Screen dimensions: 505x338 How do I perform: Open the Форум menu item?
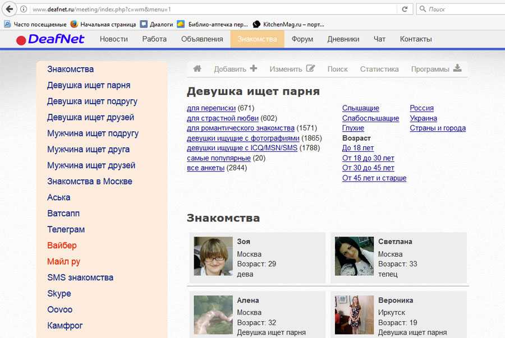click(302, 39)
